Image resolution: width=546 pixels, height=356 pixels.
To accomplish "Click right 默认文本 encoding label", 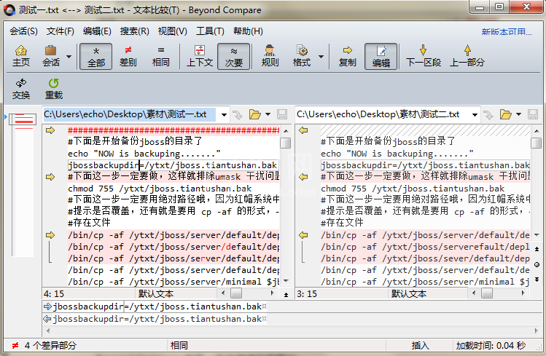I will pos(408,294).
